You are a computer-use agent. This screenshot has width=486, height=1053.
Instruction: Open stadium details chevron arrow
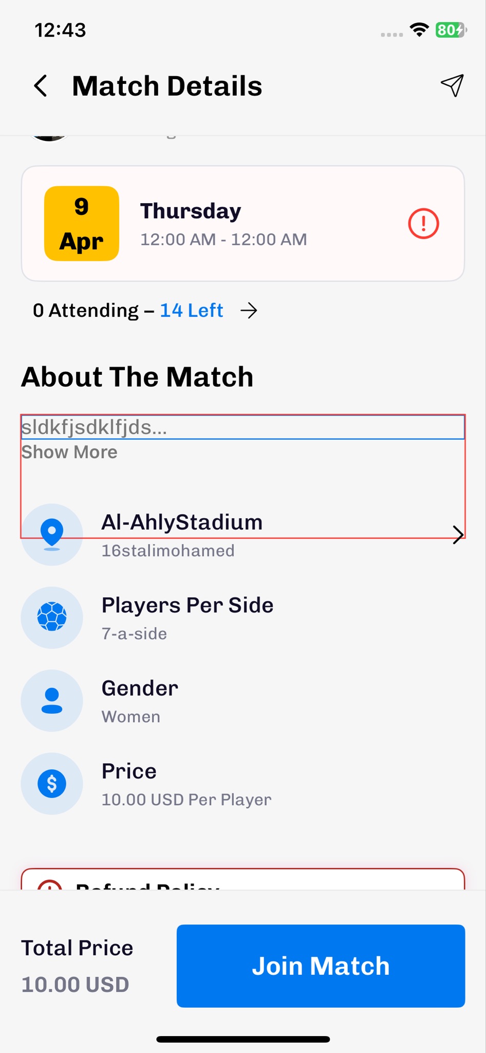[x=458, y=535]
